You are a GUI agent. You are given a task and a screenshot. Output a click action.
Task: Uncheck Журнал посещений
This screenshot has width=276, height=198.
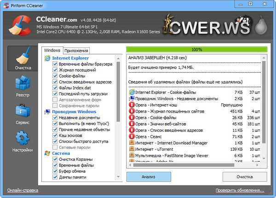pos(55,70)
